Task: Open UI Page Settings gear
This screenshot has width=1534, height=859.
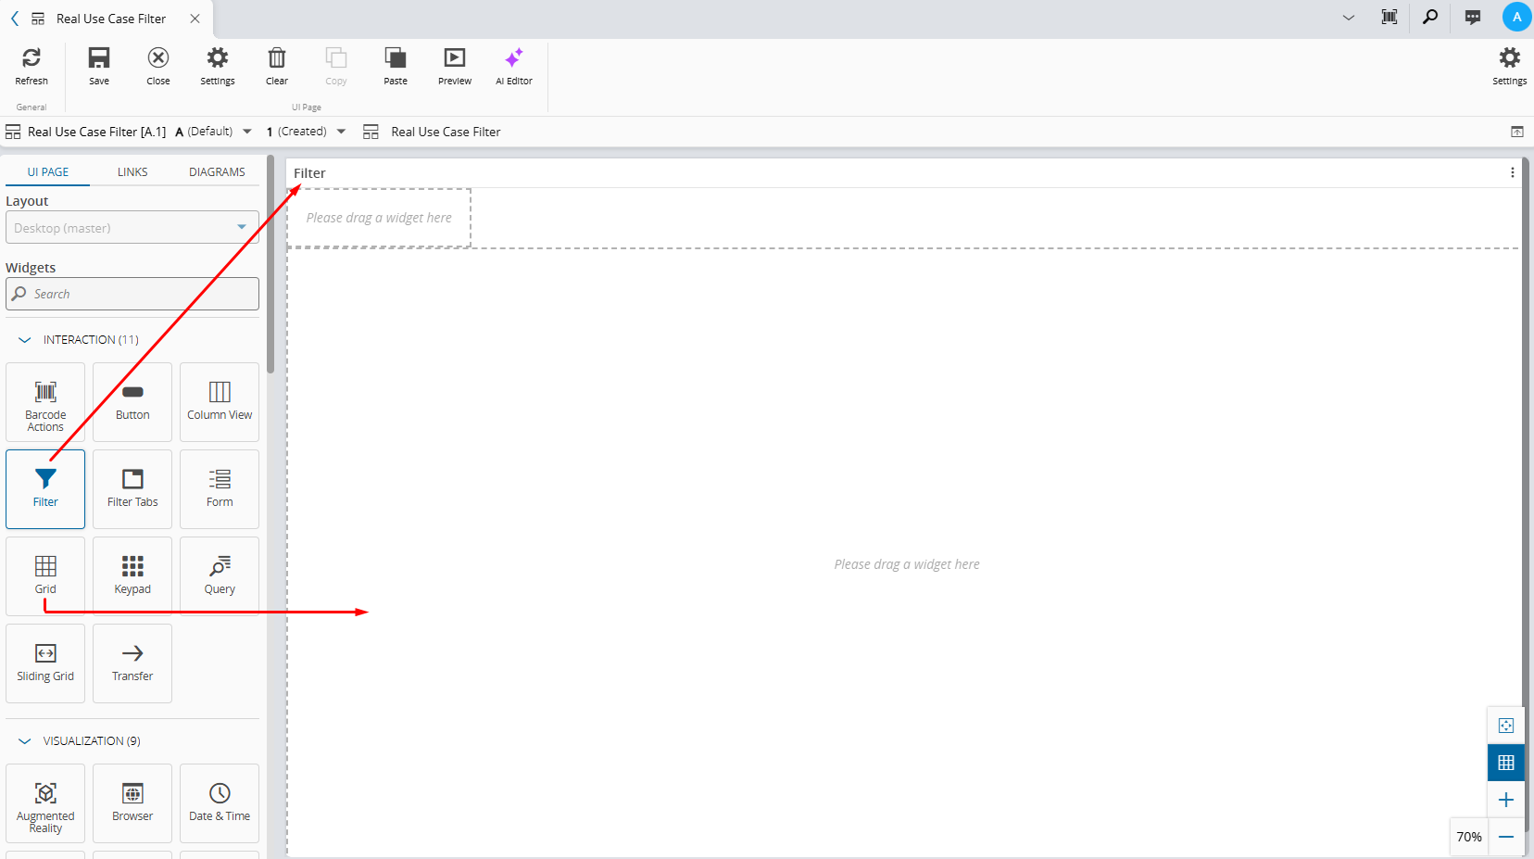Action: (218, 66)
